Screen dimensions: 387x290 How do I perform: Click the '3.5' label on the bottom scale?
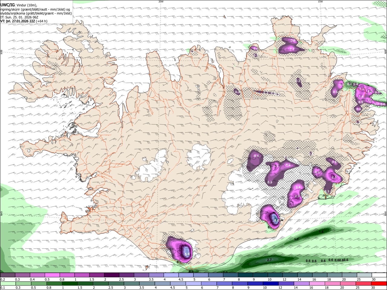pos(141,288)
